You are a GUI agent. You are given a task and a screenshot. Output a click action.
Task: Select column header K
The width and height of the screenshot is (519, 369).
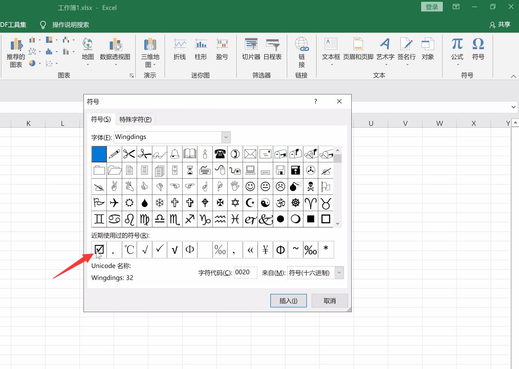click(x=28, y=123)
